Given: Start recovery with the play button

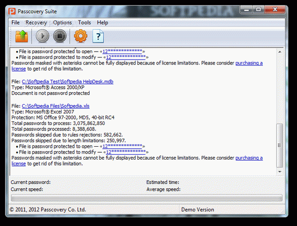Looking at the screenshot, I should pyautogui.click(x=43, y=36).
